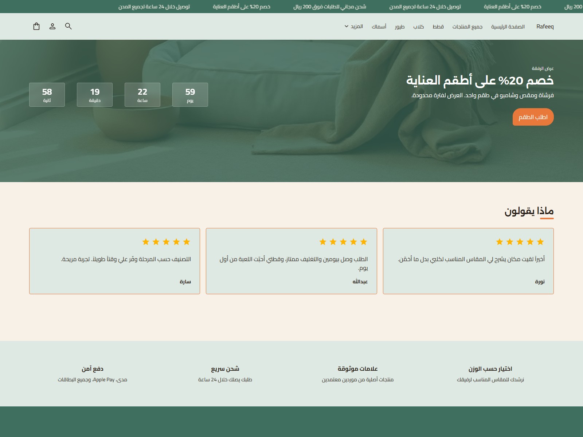
Task: Go to أسماك menu item
Action: tap(379, 27)
